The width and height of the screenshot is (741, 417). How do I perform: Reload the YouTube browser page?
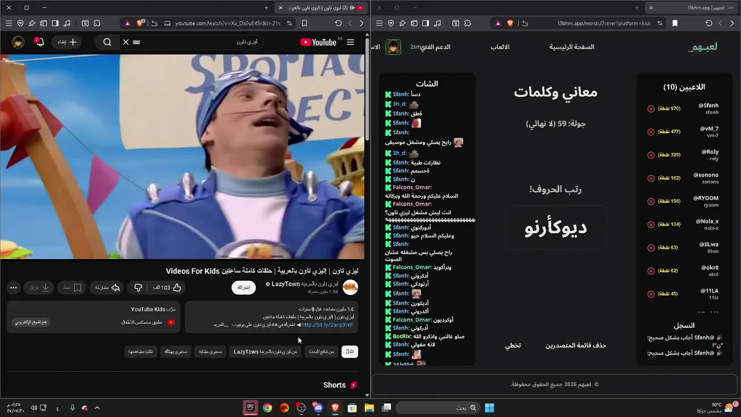coord(339,23)
